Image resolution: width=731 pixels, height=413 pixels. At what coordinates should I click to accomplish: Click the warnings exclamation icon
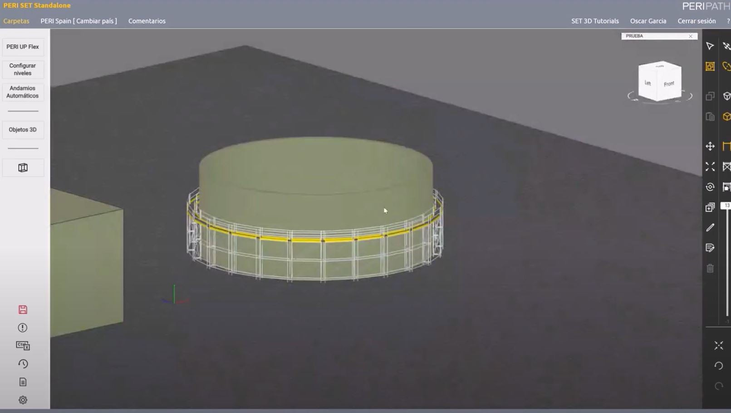23,328
